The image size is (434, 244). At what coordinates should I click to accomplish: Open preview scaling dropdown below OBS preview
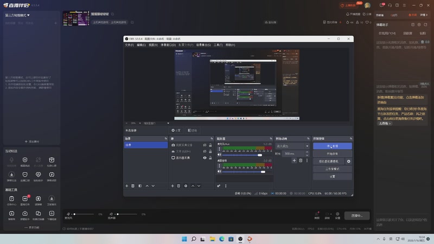[156, 123]
